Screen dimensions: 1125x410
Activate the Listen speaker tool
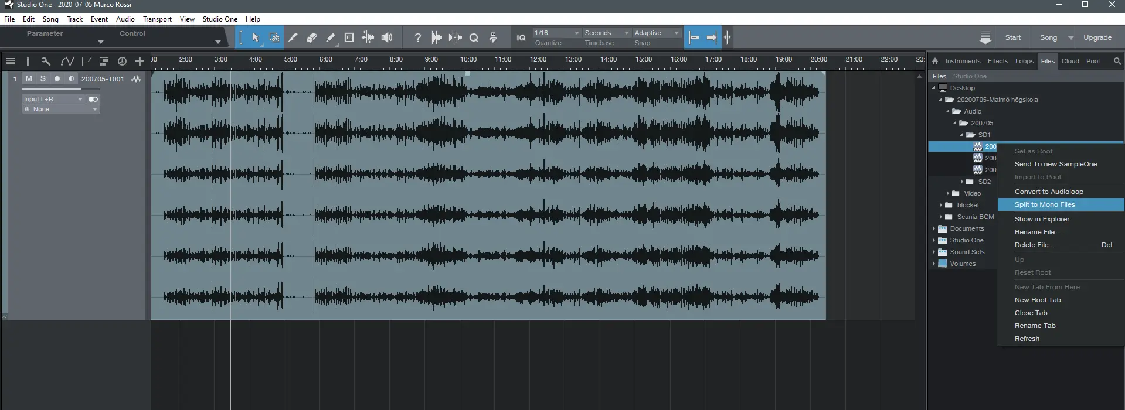387,37
